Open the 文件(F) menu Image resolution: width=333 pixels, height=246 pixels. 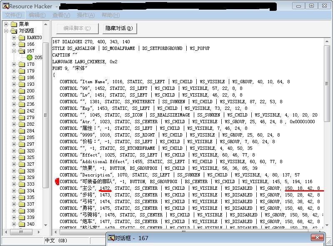tap(13, 15)
